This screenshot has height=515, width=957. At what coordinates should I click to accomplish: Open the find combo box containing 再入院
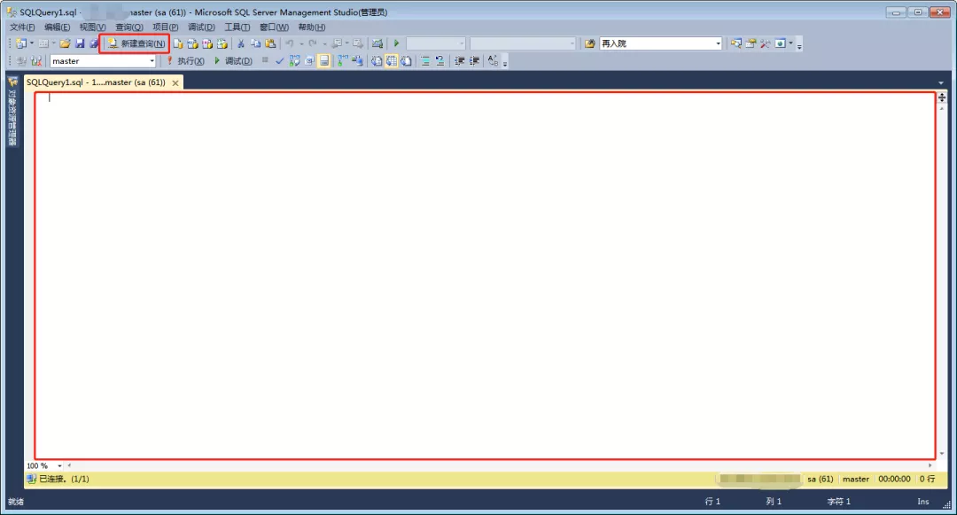pos(660,43)
